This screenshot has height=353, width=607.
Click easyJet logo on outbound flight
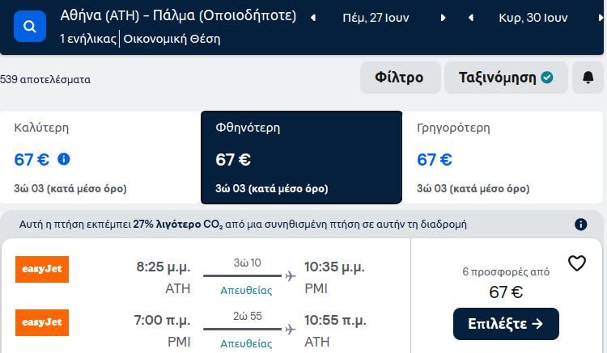[x=42, y=269]
